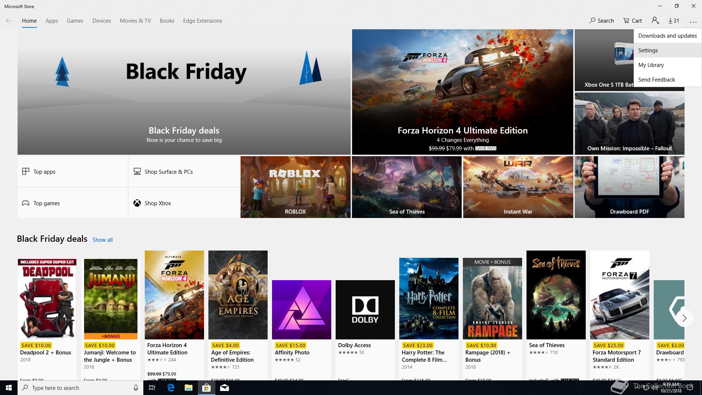This screenshot has width=702, height=395.
Task: Click the Windows Start button
Action: click(x=9, y=388)
